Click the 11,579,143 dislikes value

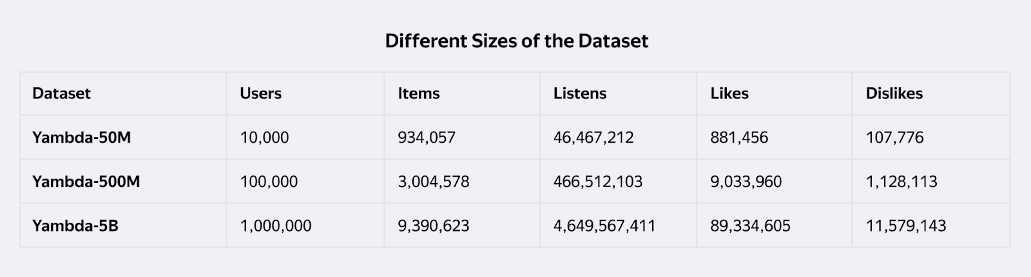tap(905, 226)
